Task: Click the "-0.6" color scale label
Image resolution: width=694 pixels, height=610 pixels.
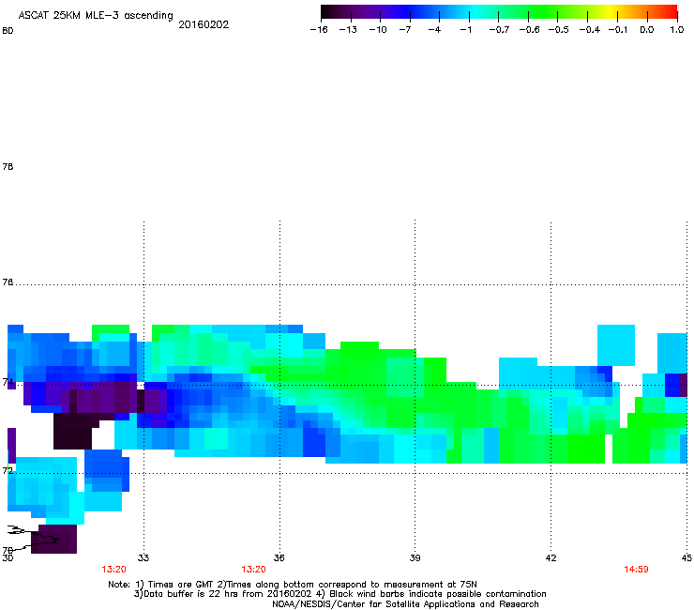Action: pyautogui.click(x=529, y=30)
